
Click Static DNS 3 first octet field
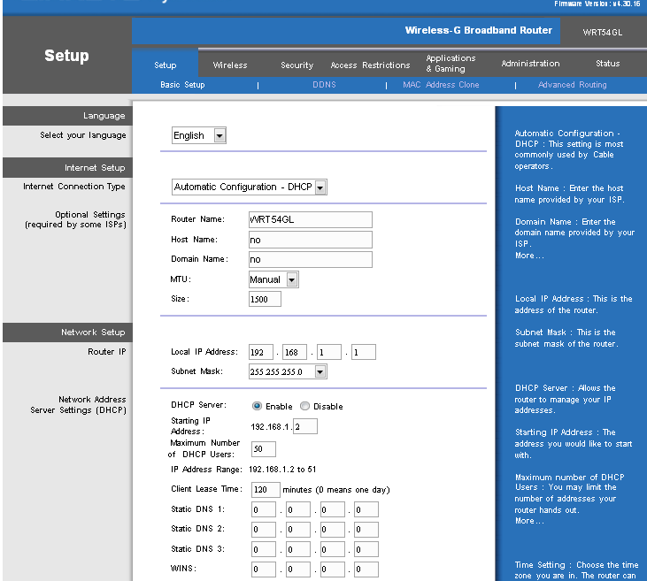(263, 549)
